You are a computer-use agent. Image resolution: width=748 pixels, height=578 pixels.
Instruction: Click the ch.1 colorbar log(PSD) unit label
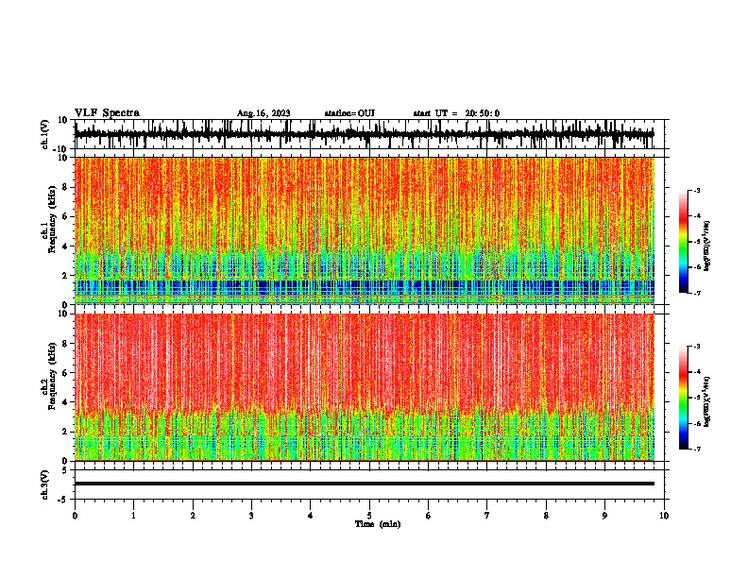click(706, 246)
